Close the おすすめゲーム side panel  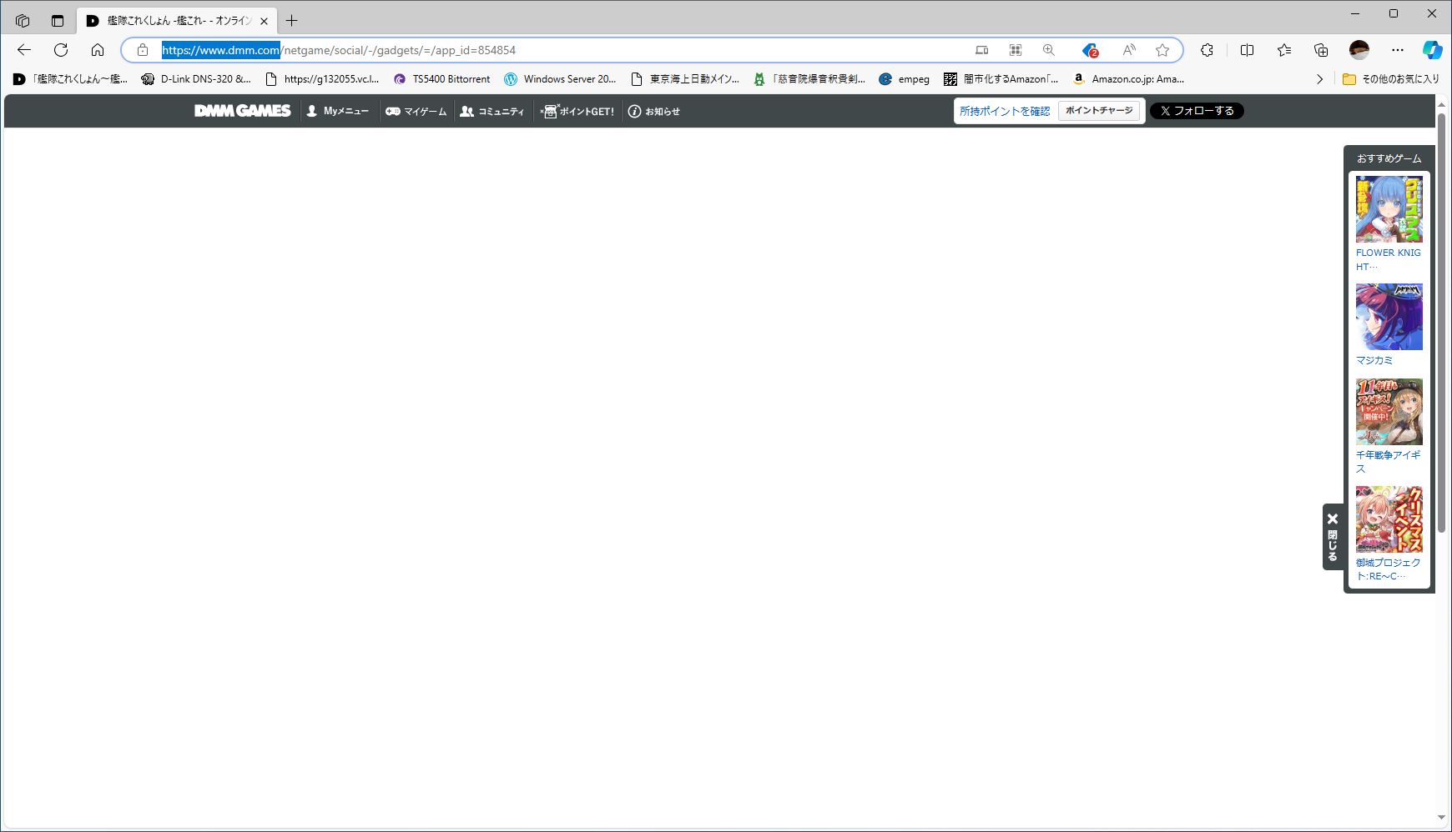(x=1332, y=536)
